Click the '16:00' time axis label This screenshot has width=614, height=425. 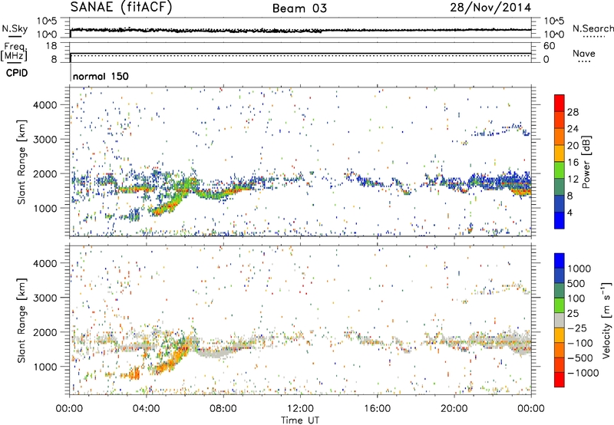click(x=377, y=409)
